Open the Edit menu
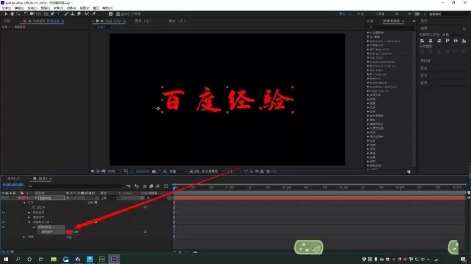The width and height of the screenshot is (471, 264). pyautogui.click(x=19, y=8)
